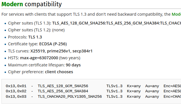Click the 90 days lifespan value
Screen dimensions: 181x106
[73, 65]
